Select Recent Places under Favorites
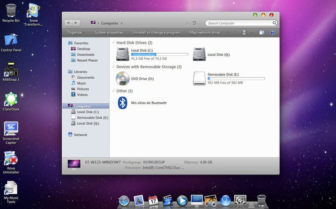The width and height of the screenshot is (336, 209). click(87, 60)
